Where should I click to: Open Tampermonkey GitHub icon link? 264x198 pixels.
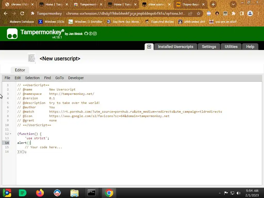point(86,34)
